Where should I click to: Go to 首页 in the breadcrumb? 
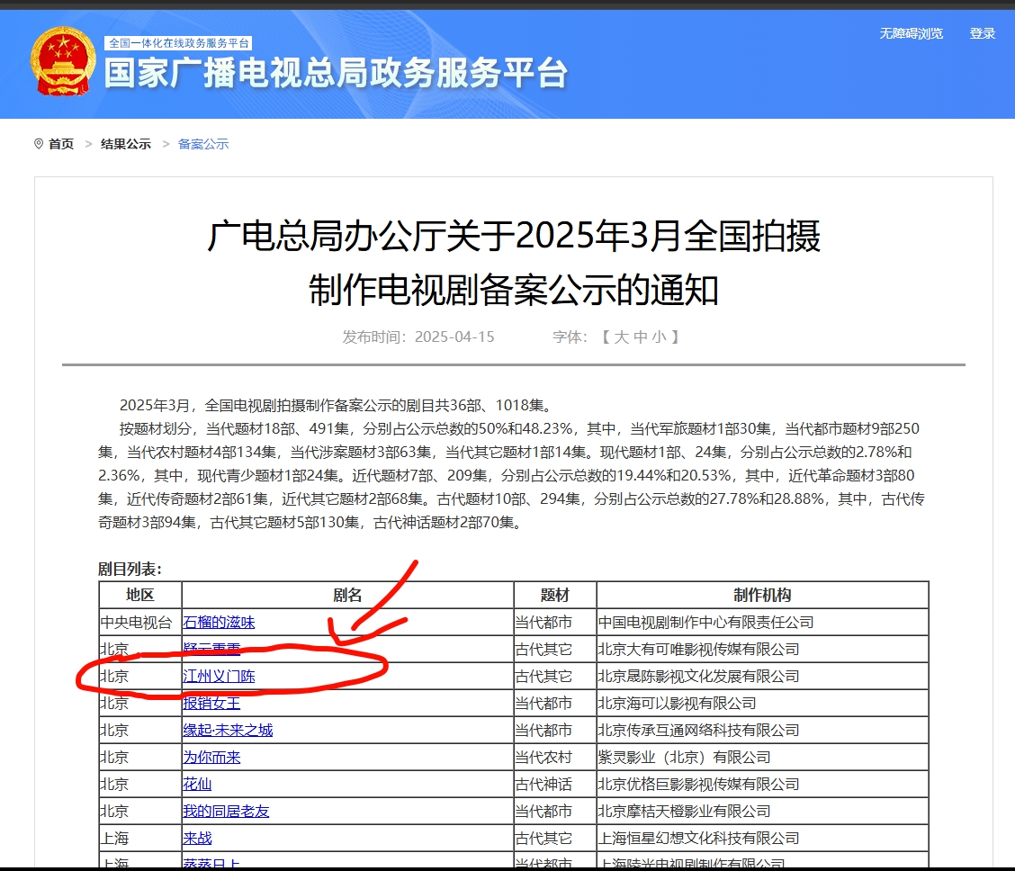click(x=61, y=144)
